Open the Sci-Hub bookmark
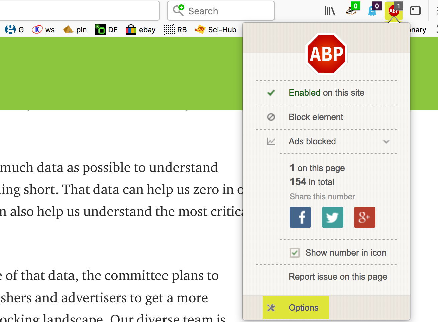 (x=216, y=30)
